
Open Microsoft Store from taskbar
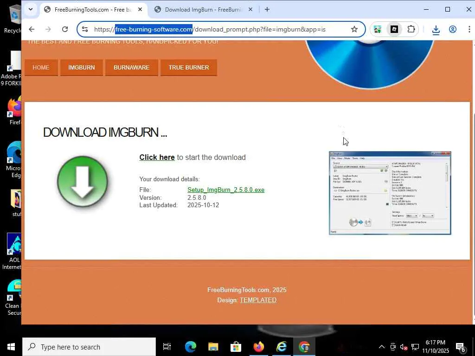pos(236,347)
